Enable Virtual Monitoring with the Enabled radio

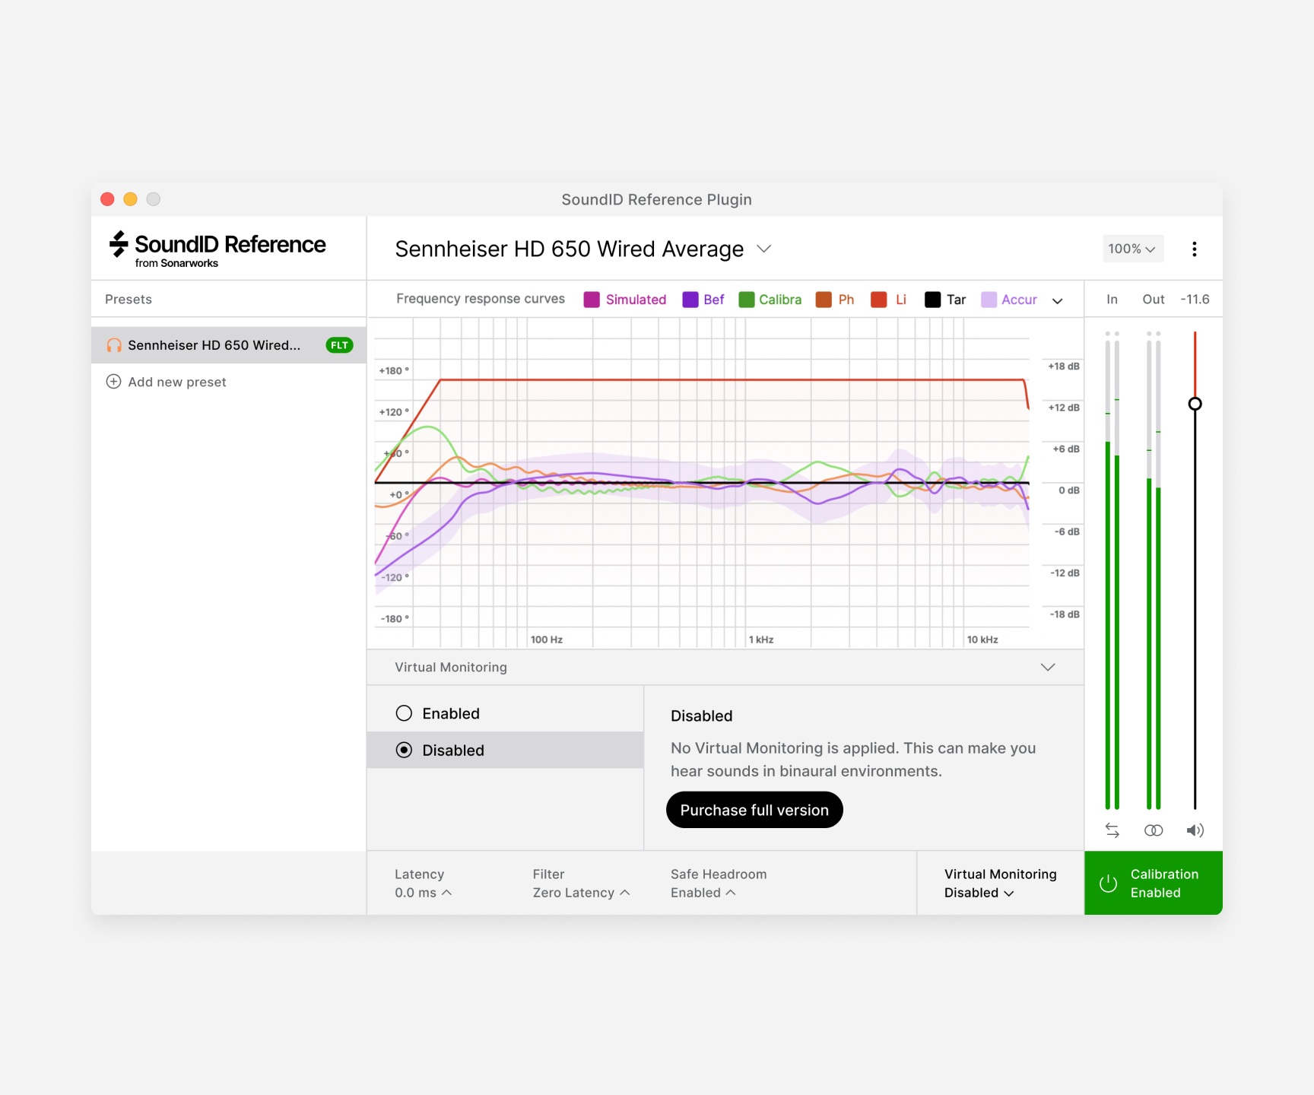pyautogui.click(x=404, y=713)
